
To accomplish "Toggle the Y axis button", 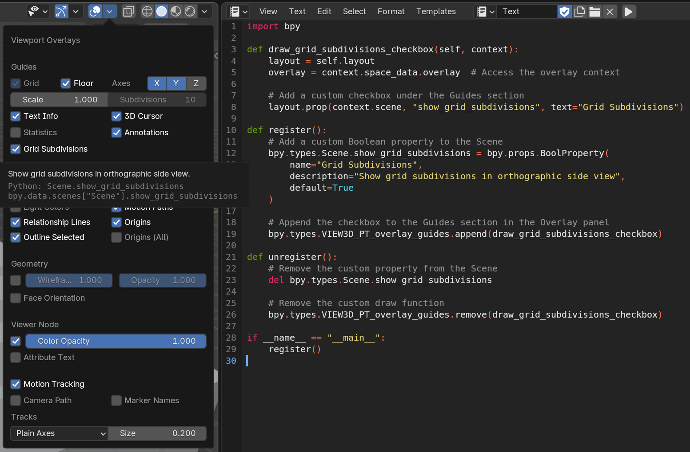I will [176, 83].
